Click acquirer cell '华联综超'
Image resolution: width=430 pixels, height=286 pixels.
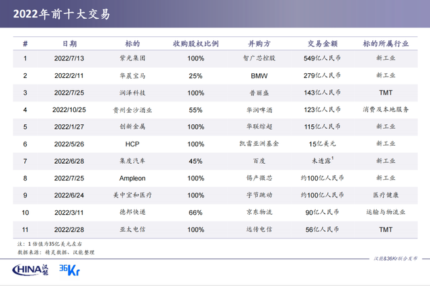click(259, 127)
